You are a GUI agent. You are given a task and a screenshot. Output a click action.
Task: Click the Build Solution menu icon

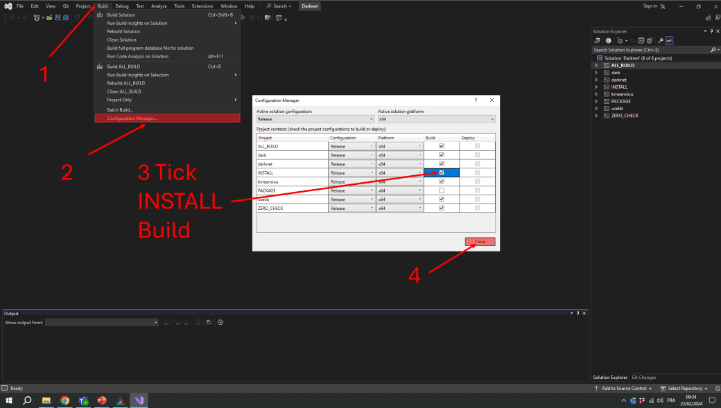click(x=100, y=15)
